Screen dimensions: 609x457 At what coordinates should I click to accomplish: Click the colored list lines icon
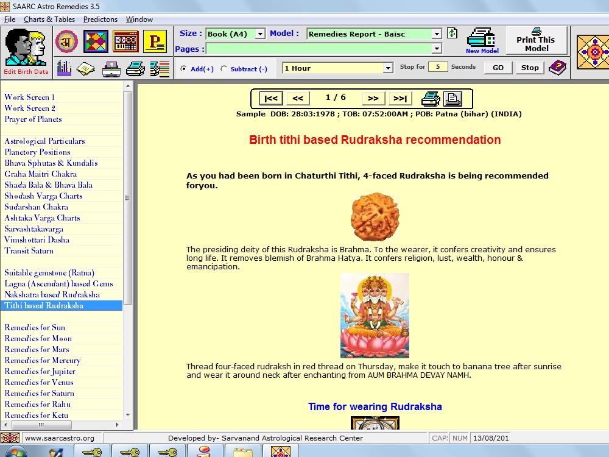click(x=160, y=69)
